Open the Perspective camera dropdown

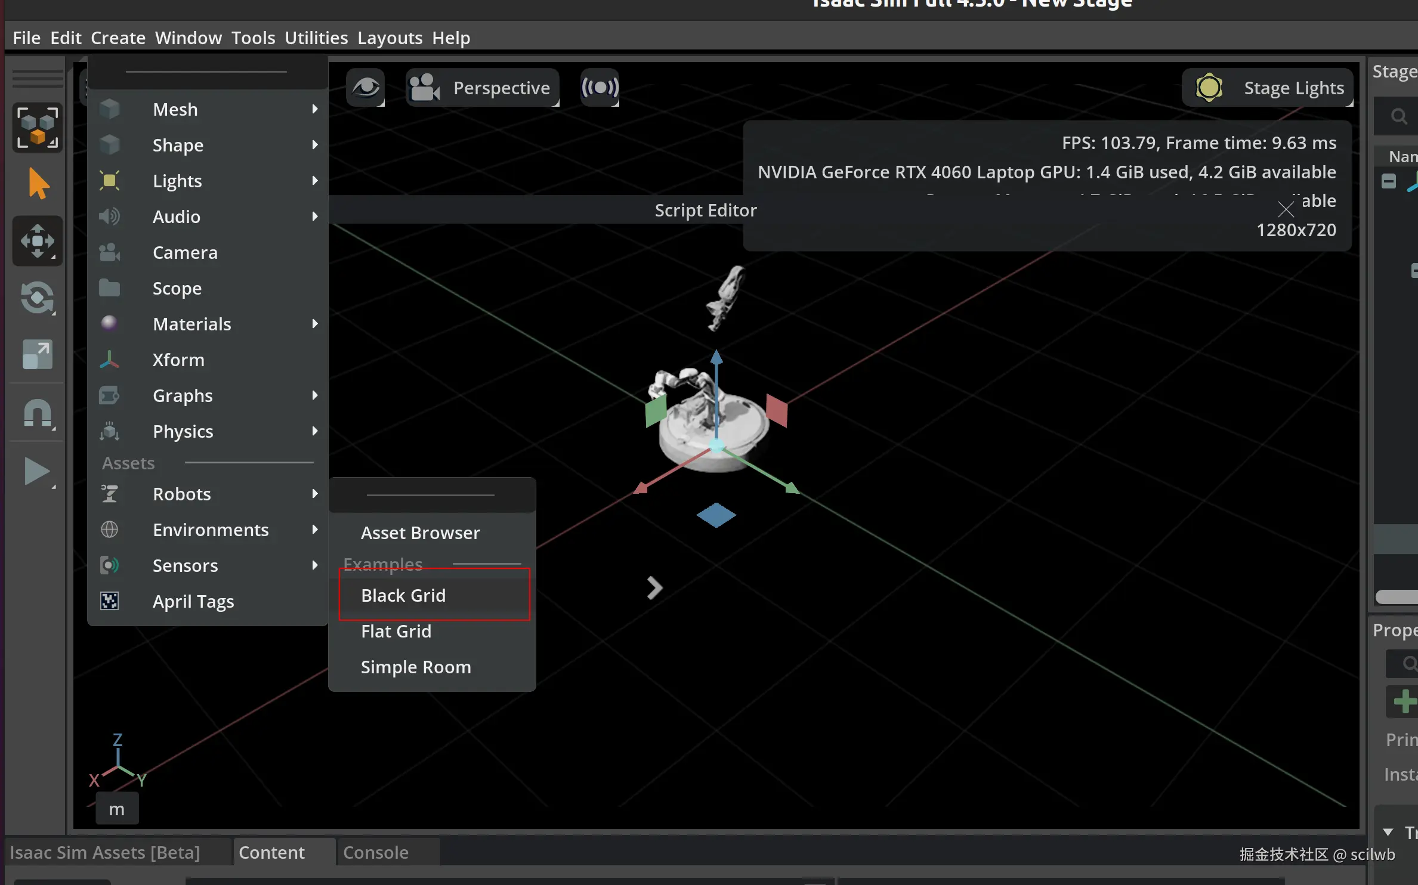click(482, 88)
